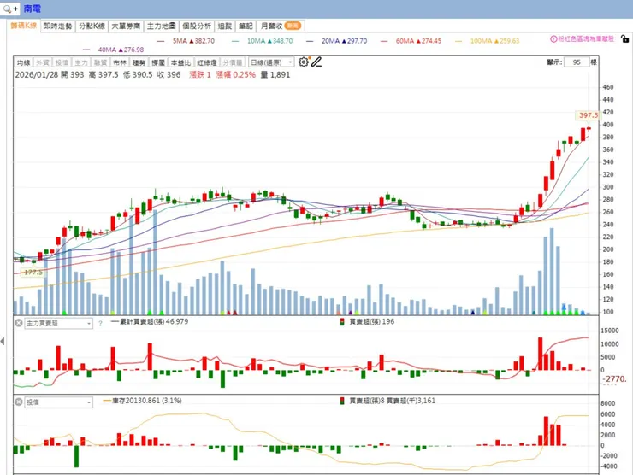Image resolution: width=633 pixels, height=475 pixels.
Task: Open 投信 indicator panel dropdown
Action: [x=59, y=402]
